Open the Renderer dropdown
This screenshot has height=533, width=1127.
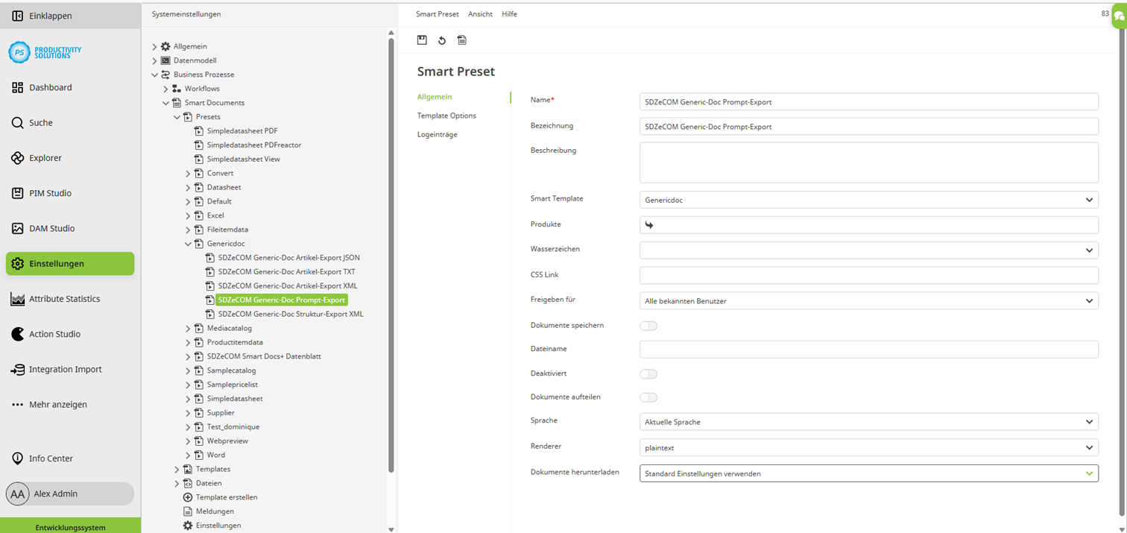click(x=869, y=448)
